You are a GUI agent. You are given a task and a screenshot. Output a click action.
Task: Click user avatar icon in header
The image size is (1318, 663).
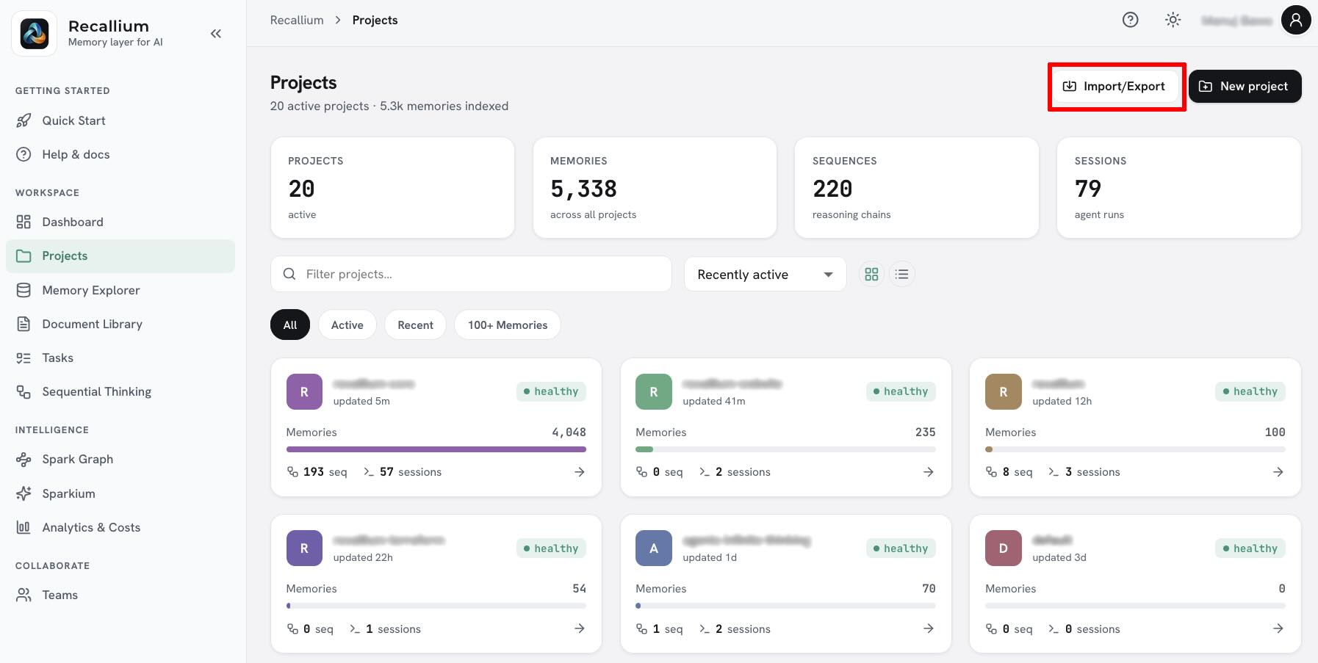[1296, 20]
